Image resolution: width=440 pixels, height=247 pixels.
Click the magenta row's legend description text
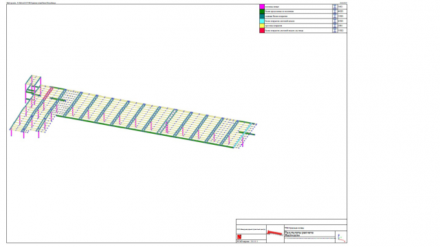click(272, 7)
